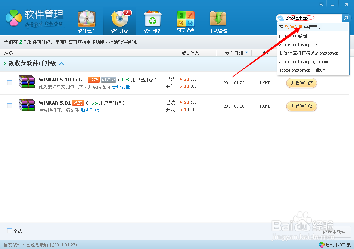Click 去插件升级 for WINRAR 5.10 Beta3
Viewport: 354px width, 249px height.
coord(301,83)
